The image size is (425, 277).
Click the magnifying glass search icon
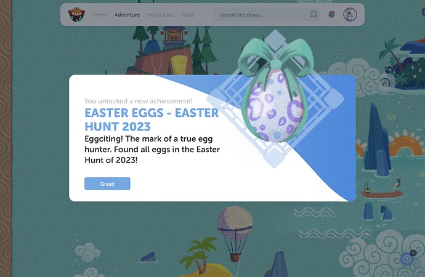click(314, 14)
